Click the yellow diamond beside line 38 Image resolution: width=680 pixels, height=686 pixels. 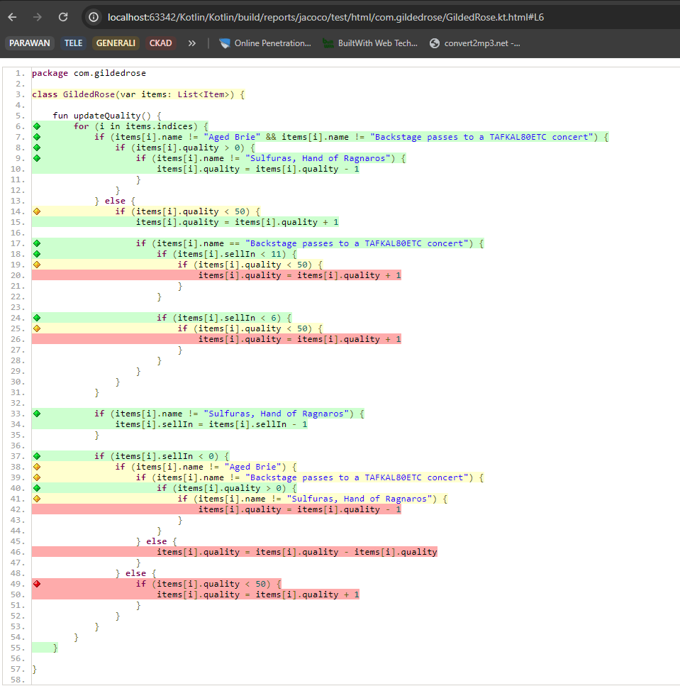pos(37,467)
